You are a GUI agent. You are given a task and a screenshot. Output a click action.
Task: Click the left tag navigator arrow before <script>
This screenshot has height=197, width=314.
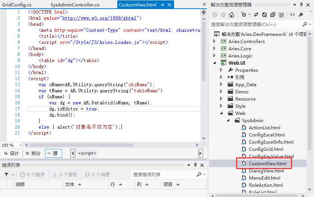[x=73, y=154]
